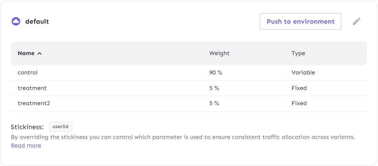
Task: Click the Fixed type in treatment row
Action: point(299,88)
